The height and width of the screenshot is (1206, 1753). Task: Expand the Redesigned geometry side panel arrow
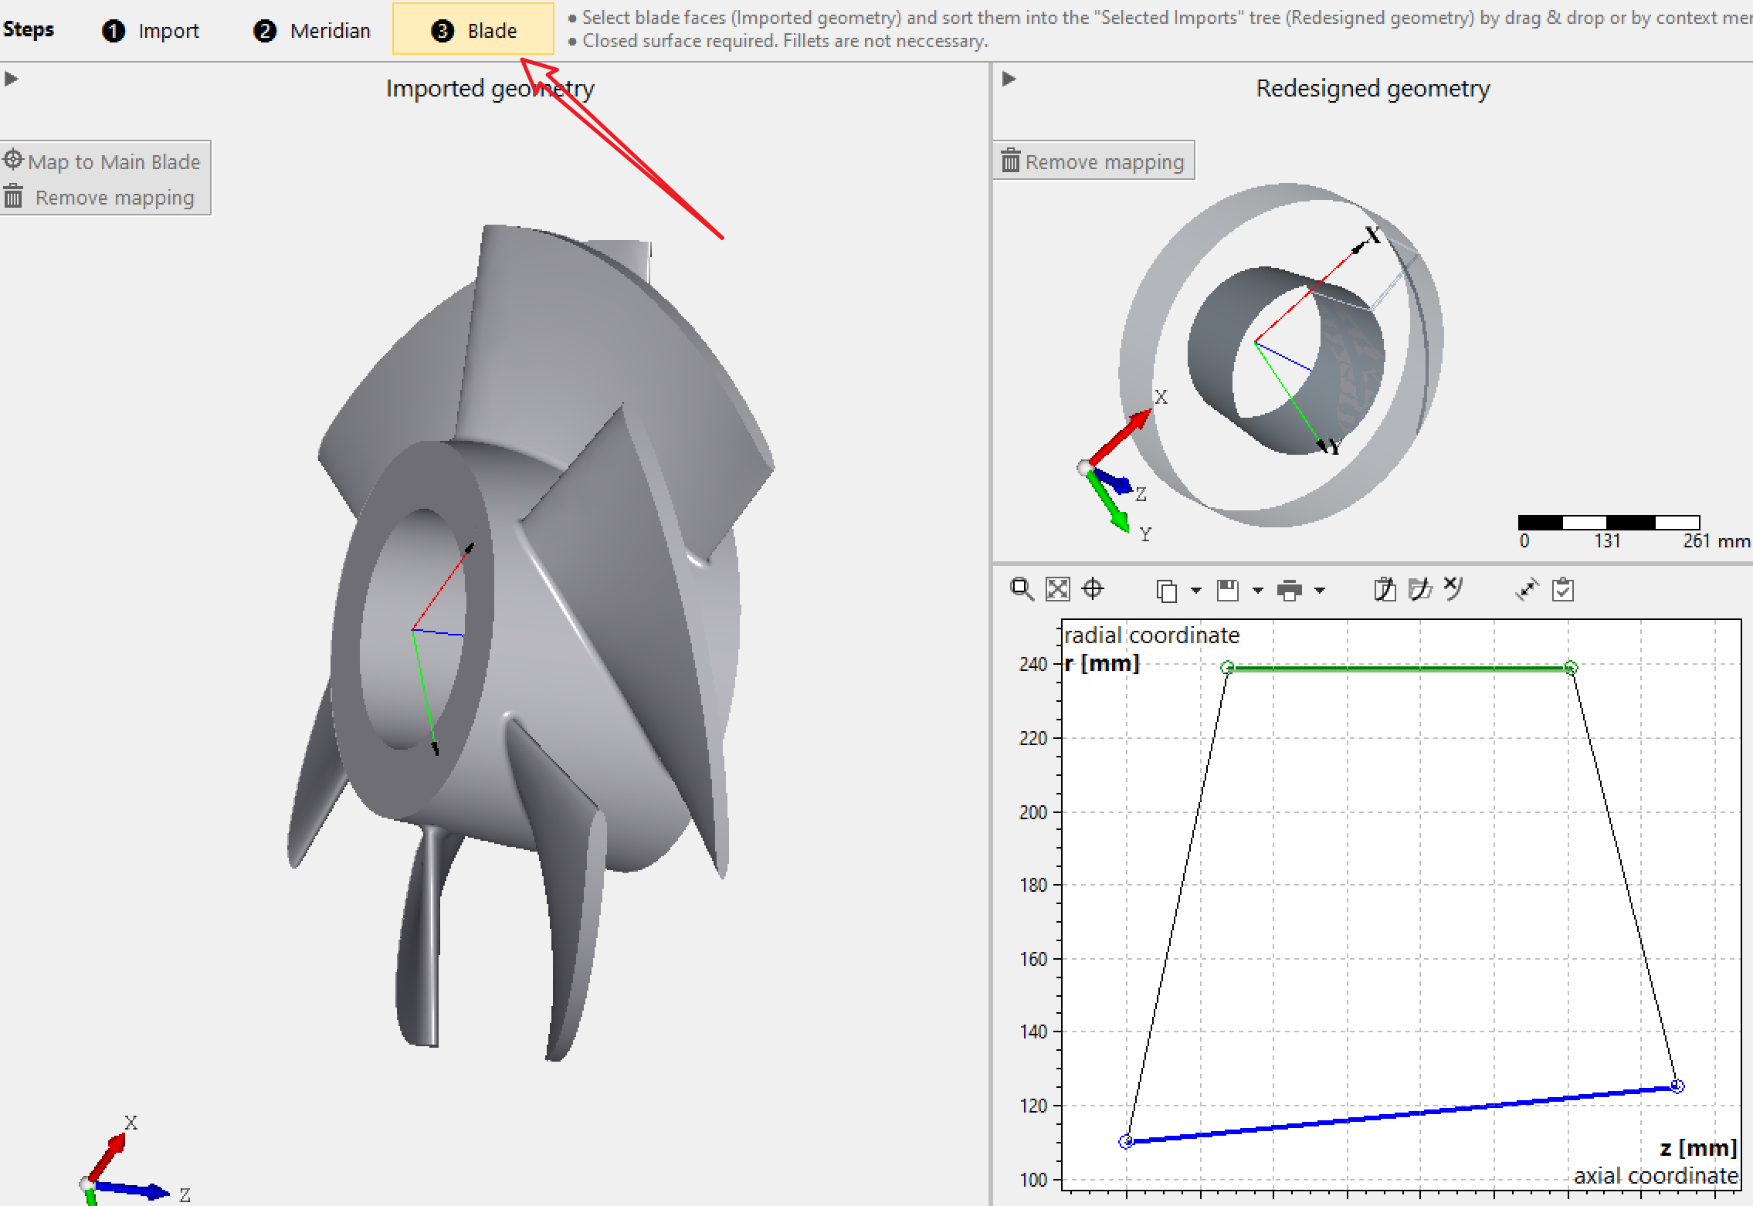[x=1009, y=79]
